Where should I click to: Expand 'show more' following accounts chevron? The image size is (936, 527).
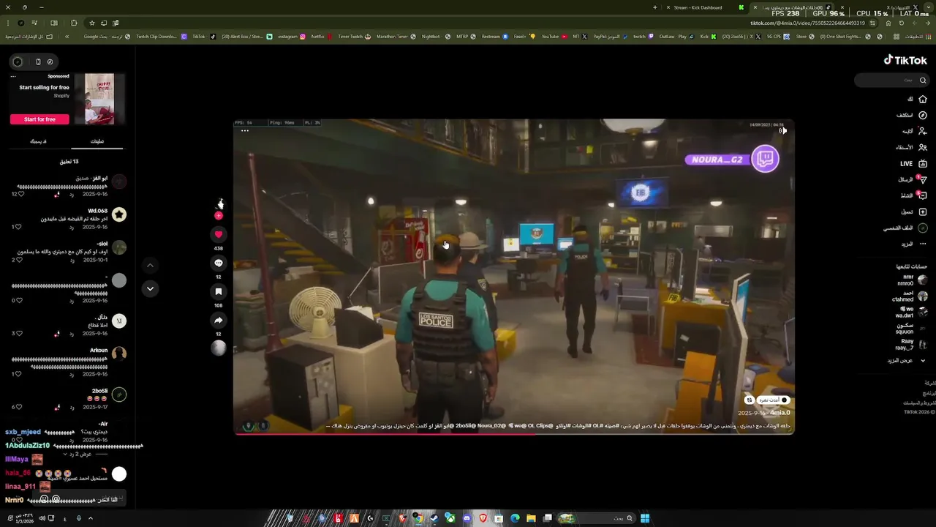click(x=923, y=361)
